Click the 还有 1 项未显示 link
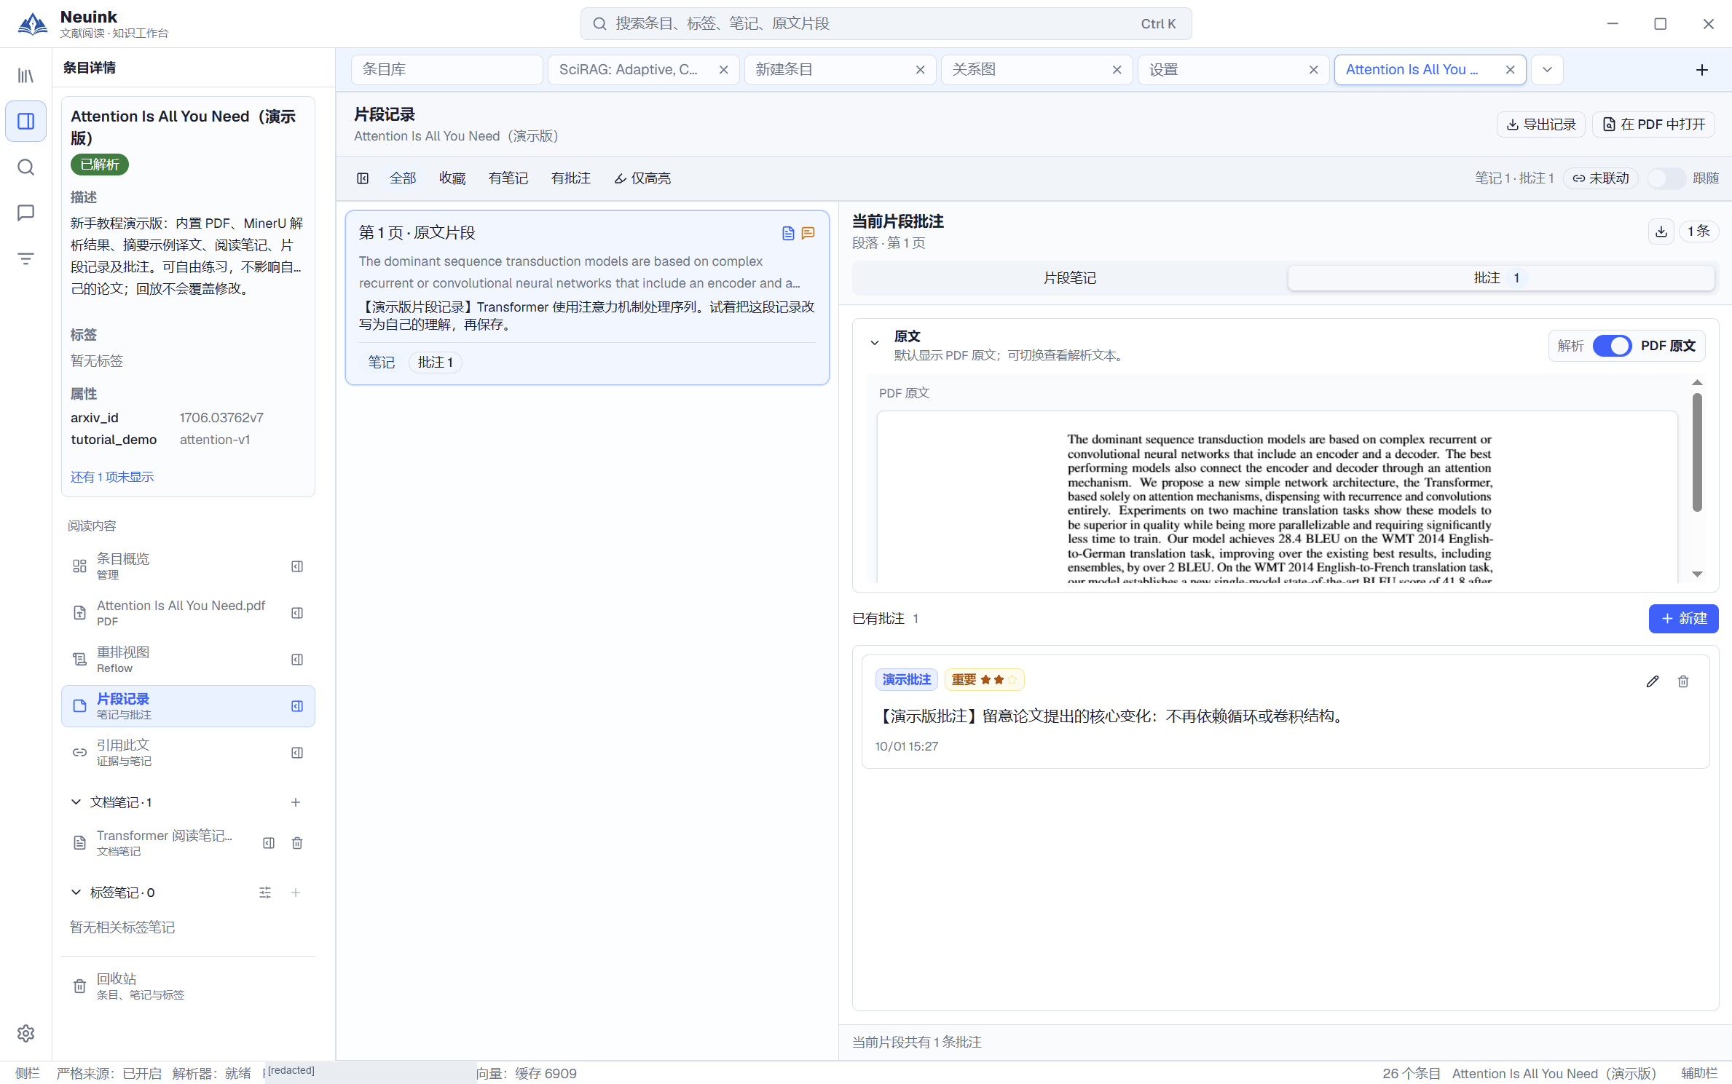Viewport: 1732px width, 1084px height. (x=112, y=477)
